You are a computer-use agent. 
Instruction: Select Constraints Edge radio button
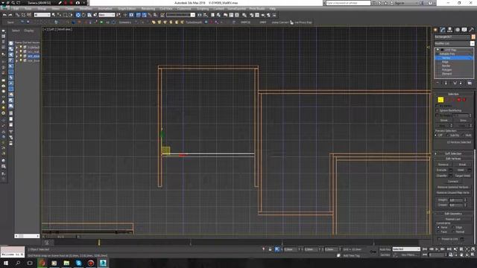coord(454,227)
